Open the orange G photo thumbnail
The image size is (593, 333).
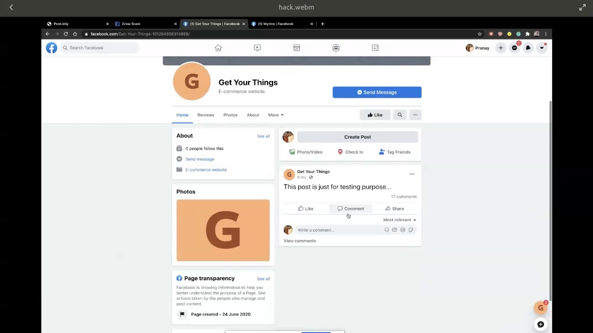click(223, 230)
